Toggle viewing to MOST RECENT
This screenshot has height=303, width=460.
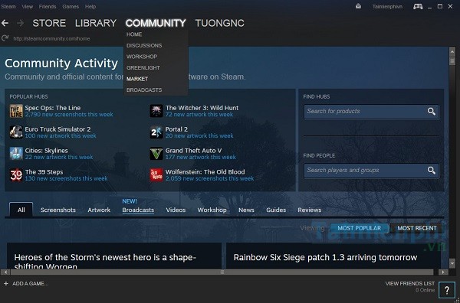[x=417, y=228]
